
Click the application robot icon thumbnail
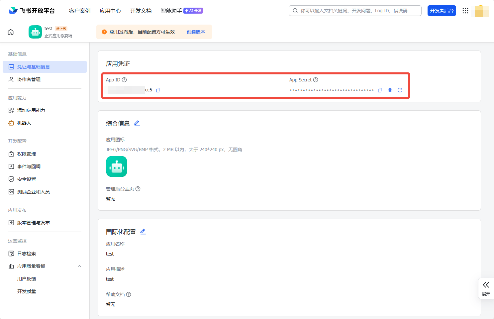(x=117, y=166)
